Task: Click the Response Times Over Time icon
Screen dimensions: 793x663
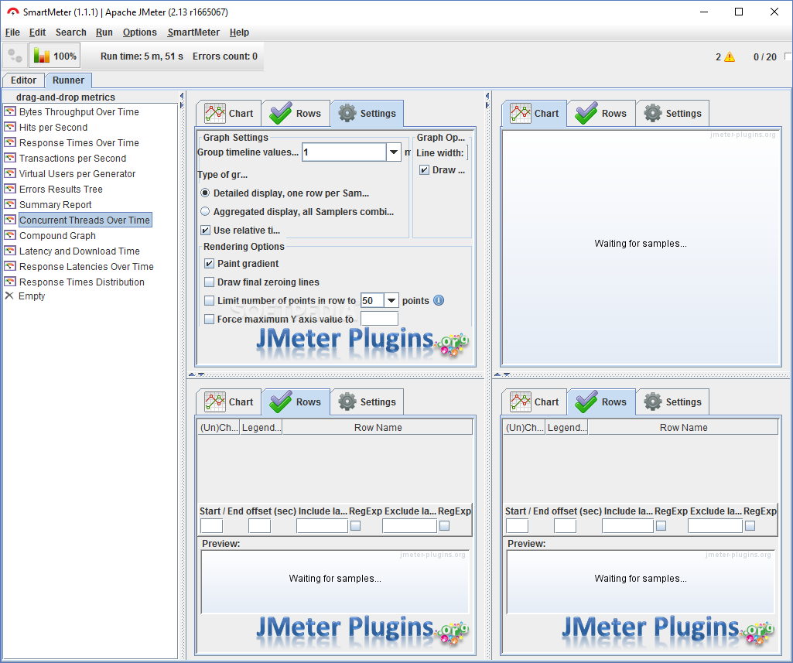Action: tap(9, 142)
